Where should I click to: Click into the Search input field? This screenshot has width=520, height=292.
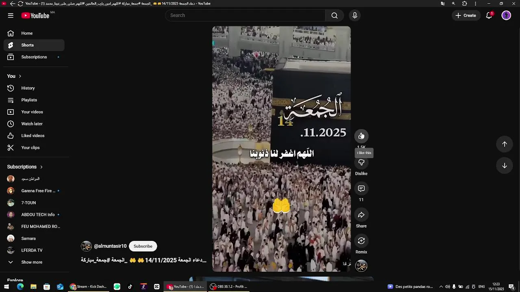click(245, 15)
